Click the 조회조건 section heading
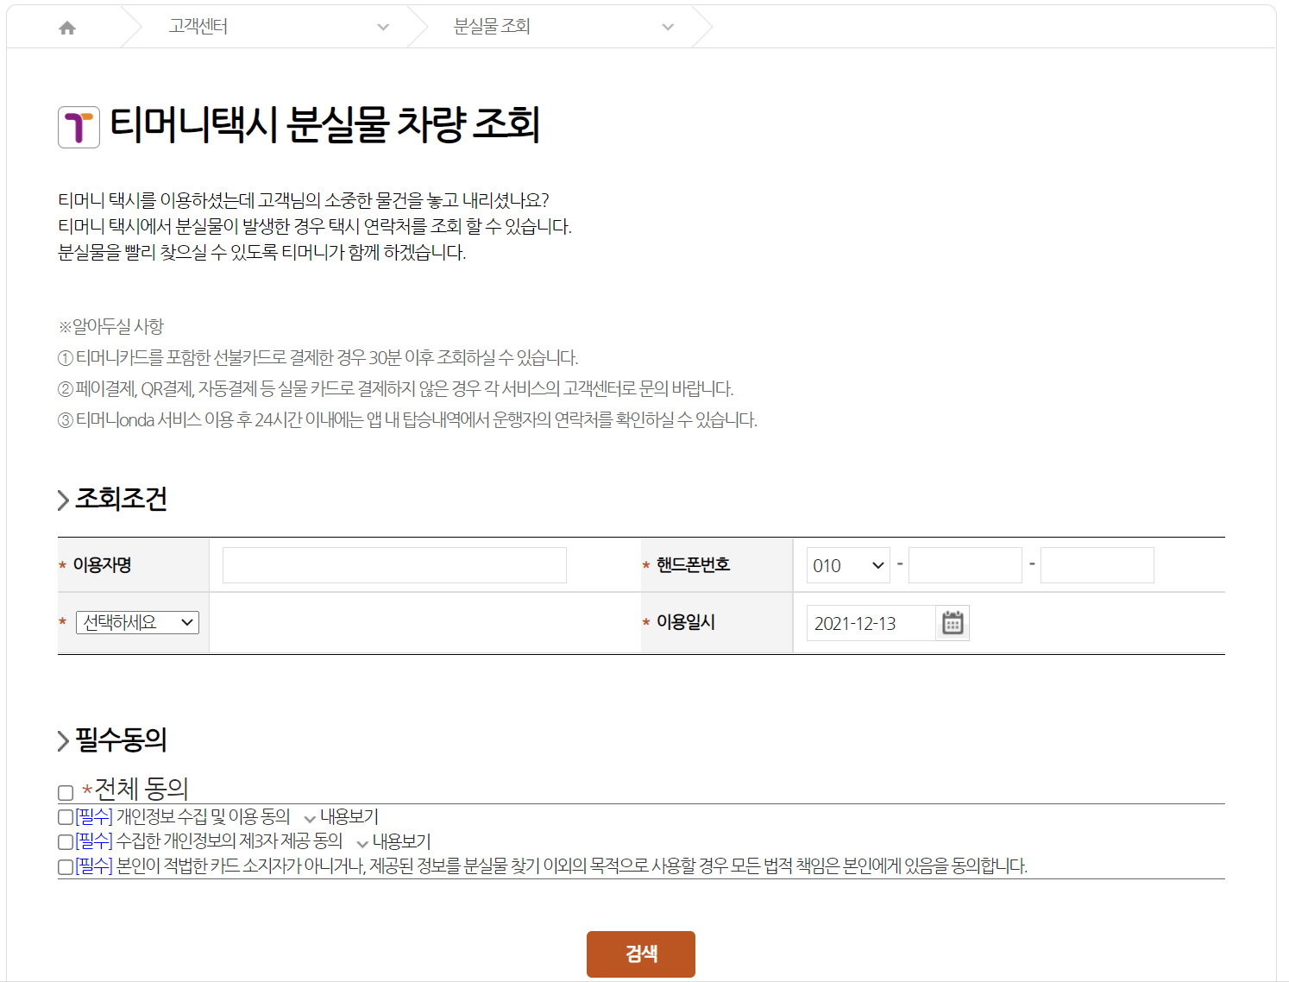 (121, 499)
